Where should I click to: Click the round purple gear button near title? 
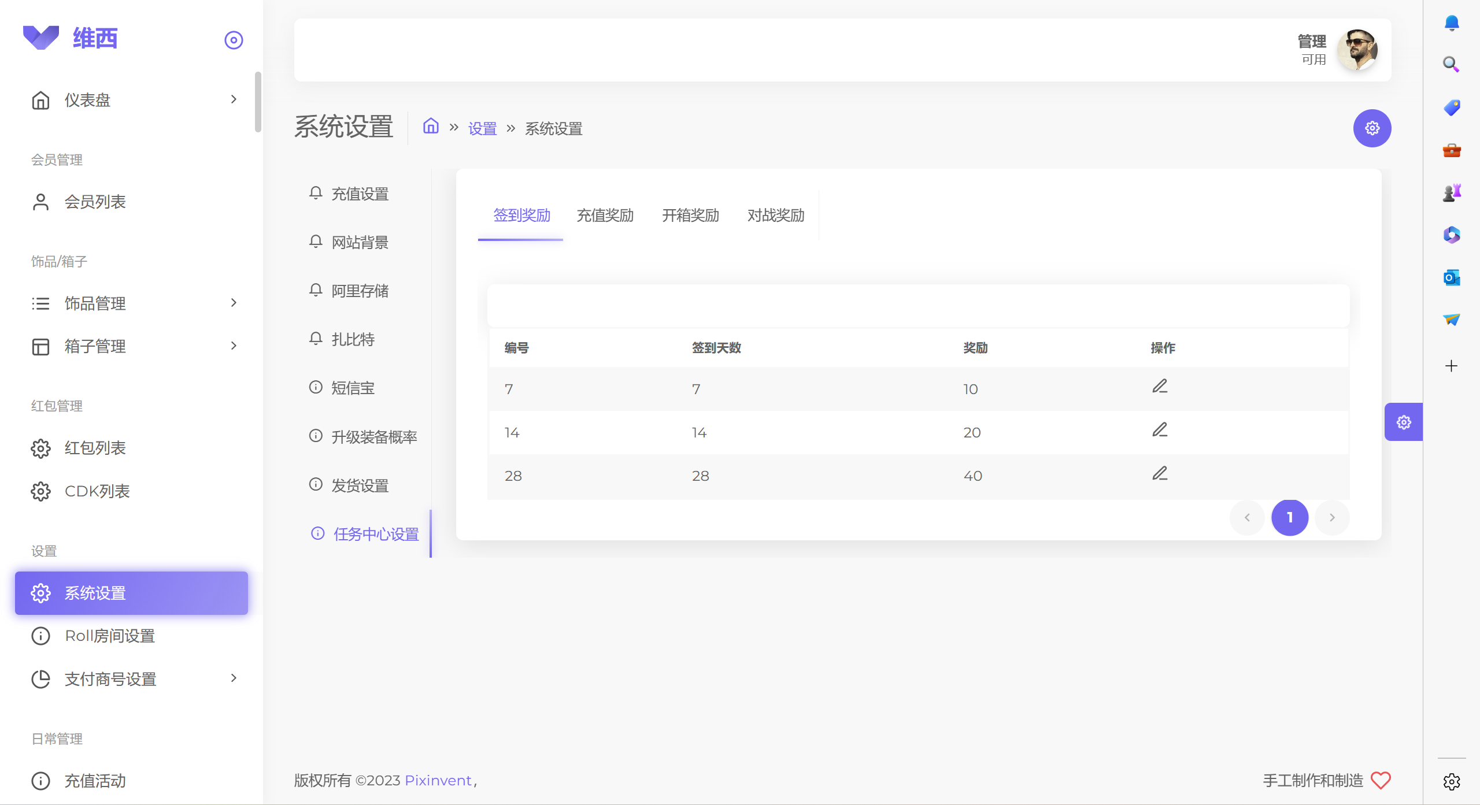[x=1372, y=128]
